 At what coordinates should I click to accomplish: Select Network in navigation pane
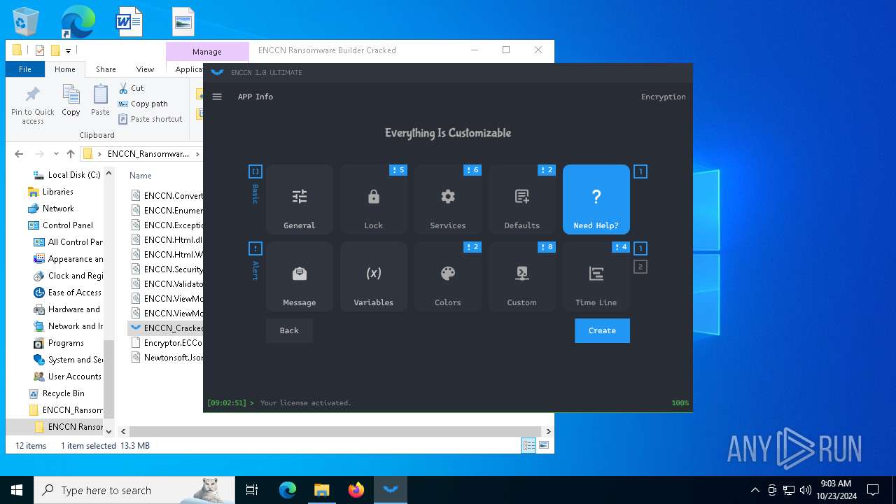click(50, 209)
